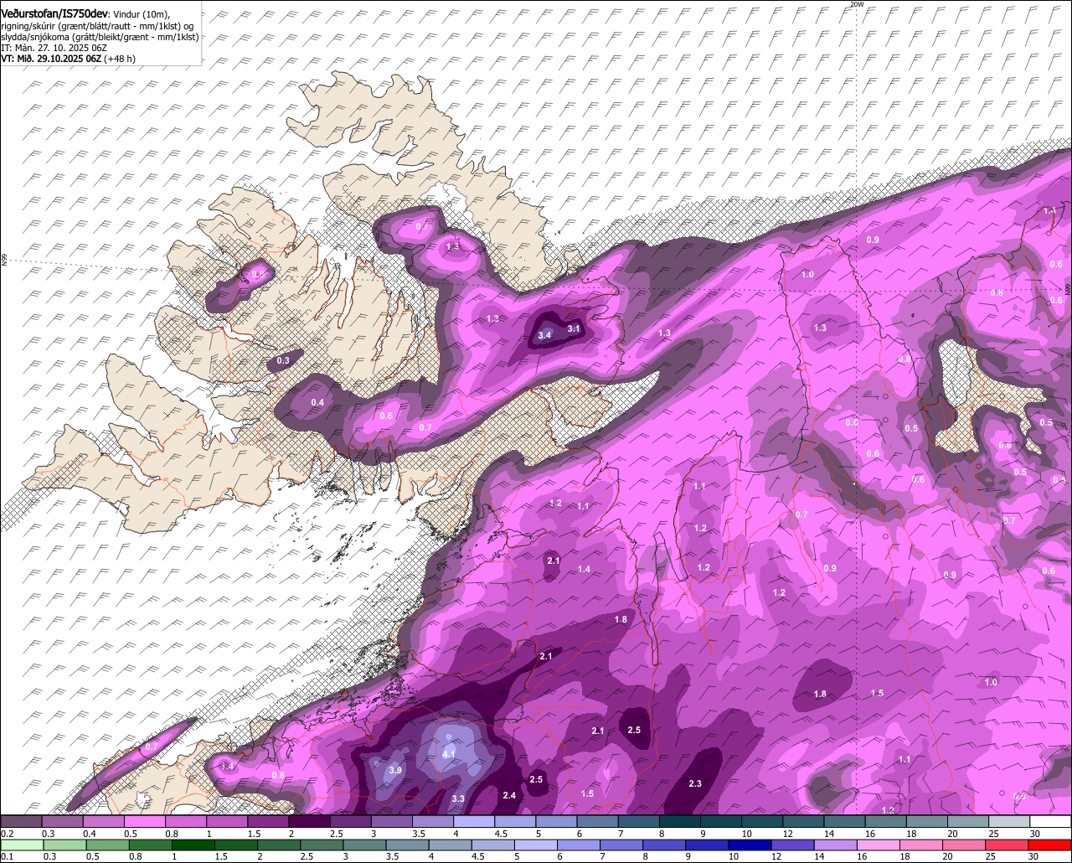Click the Veðurstofan/IS750dev title text
Screen dimensions: 1072x863
[x=54, y=15]
